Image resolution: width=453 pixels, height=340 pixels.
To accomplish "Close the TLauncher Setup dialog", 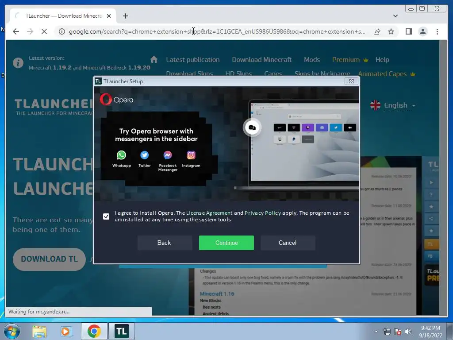I will 351,81.
